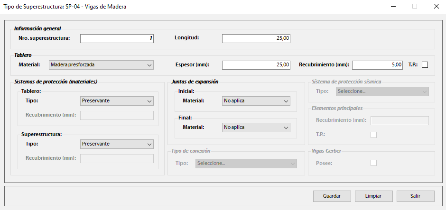Click the Salir button
This screenshot has width=446, height=210.
point(416,196)
